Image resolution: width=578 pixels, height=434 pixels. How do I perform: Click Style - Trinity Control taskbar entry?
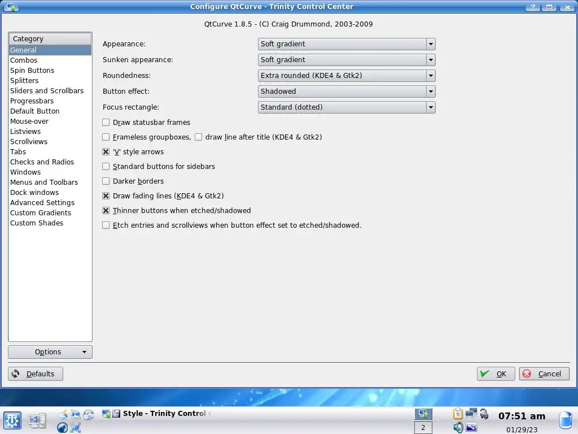[x=156, y=414]
